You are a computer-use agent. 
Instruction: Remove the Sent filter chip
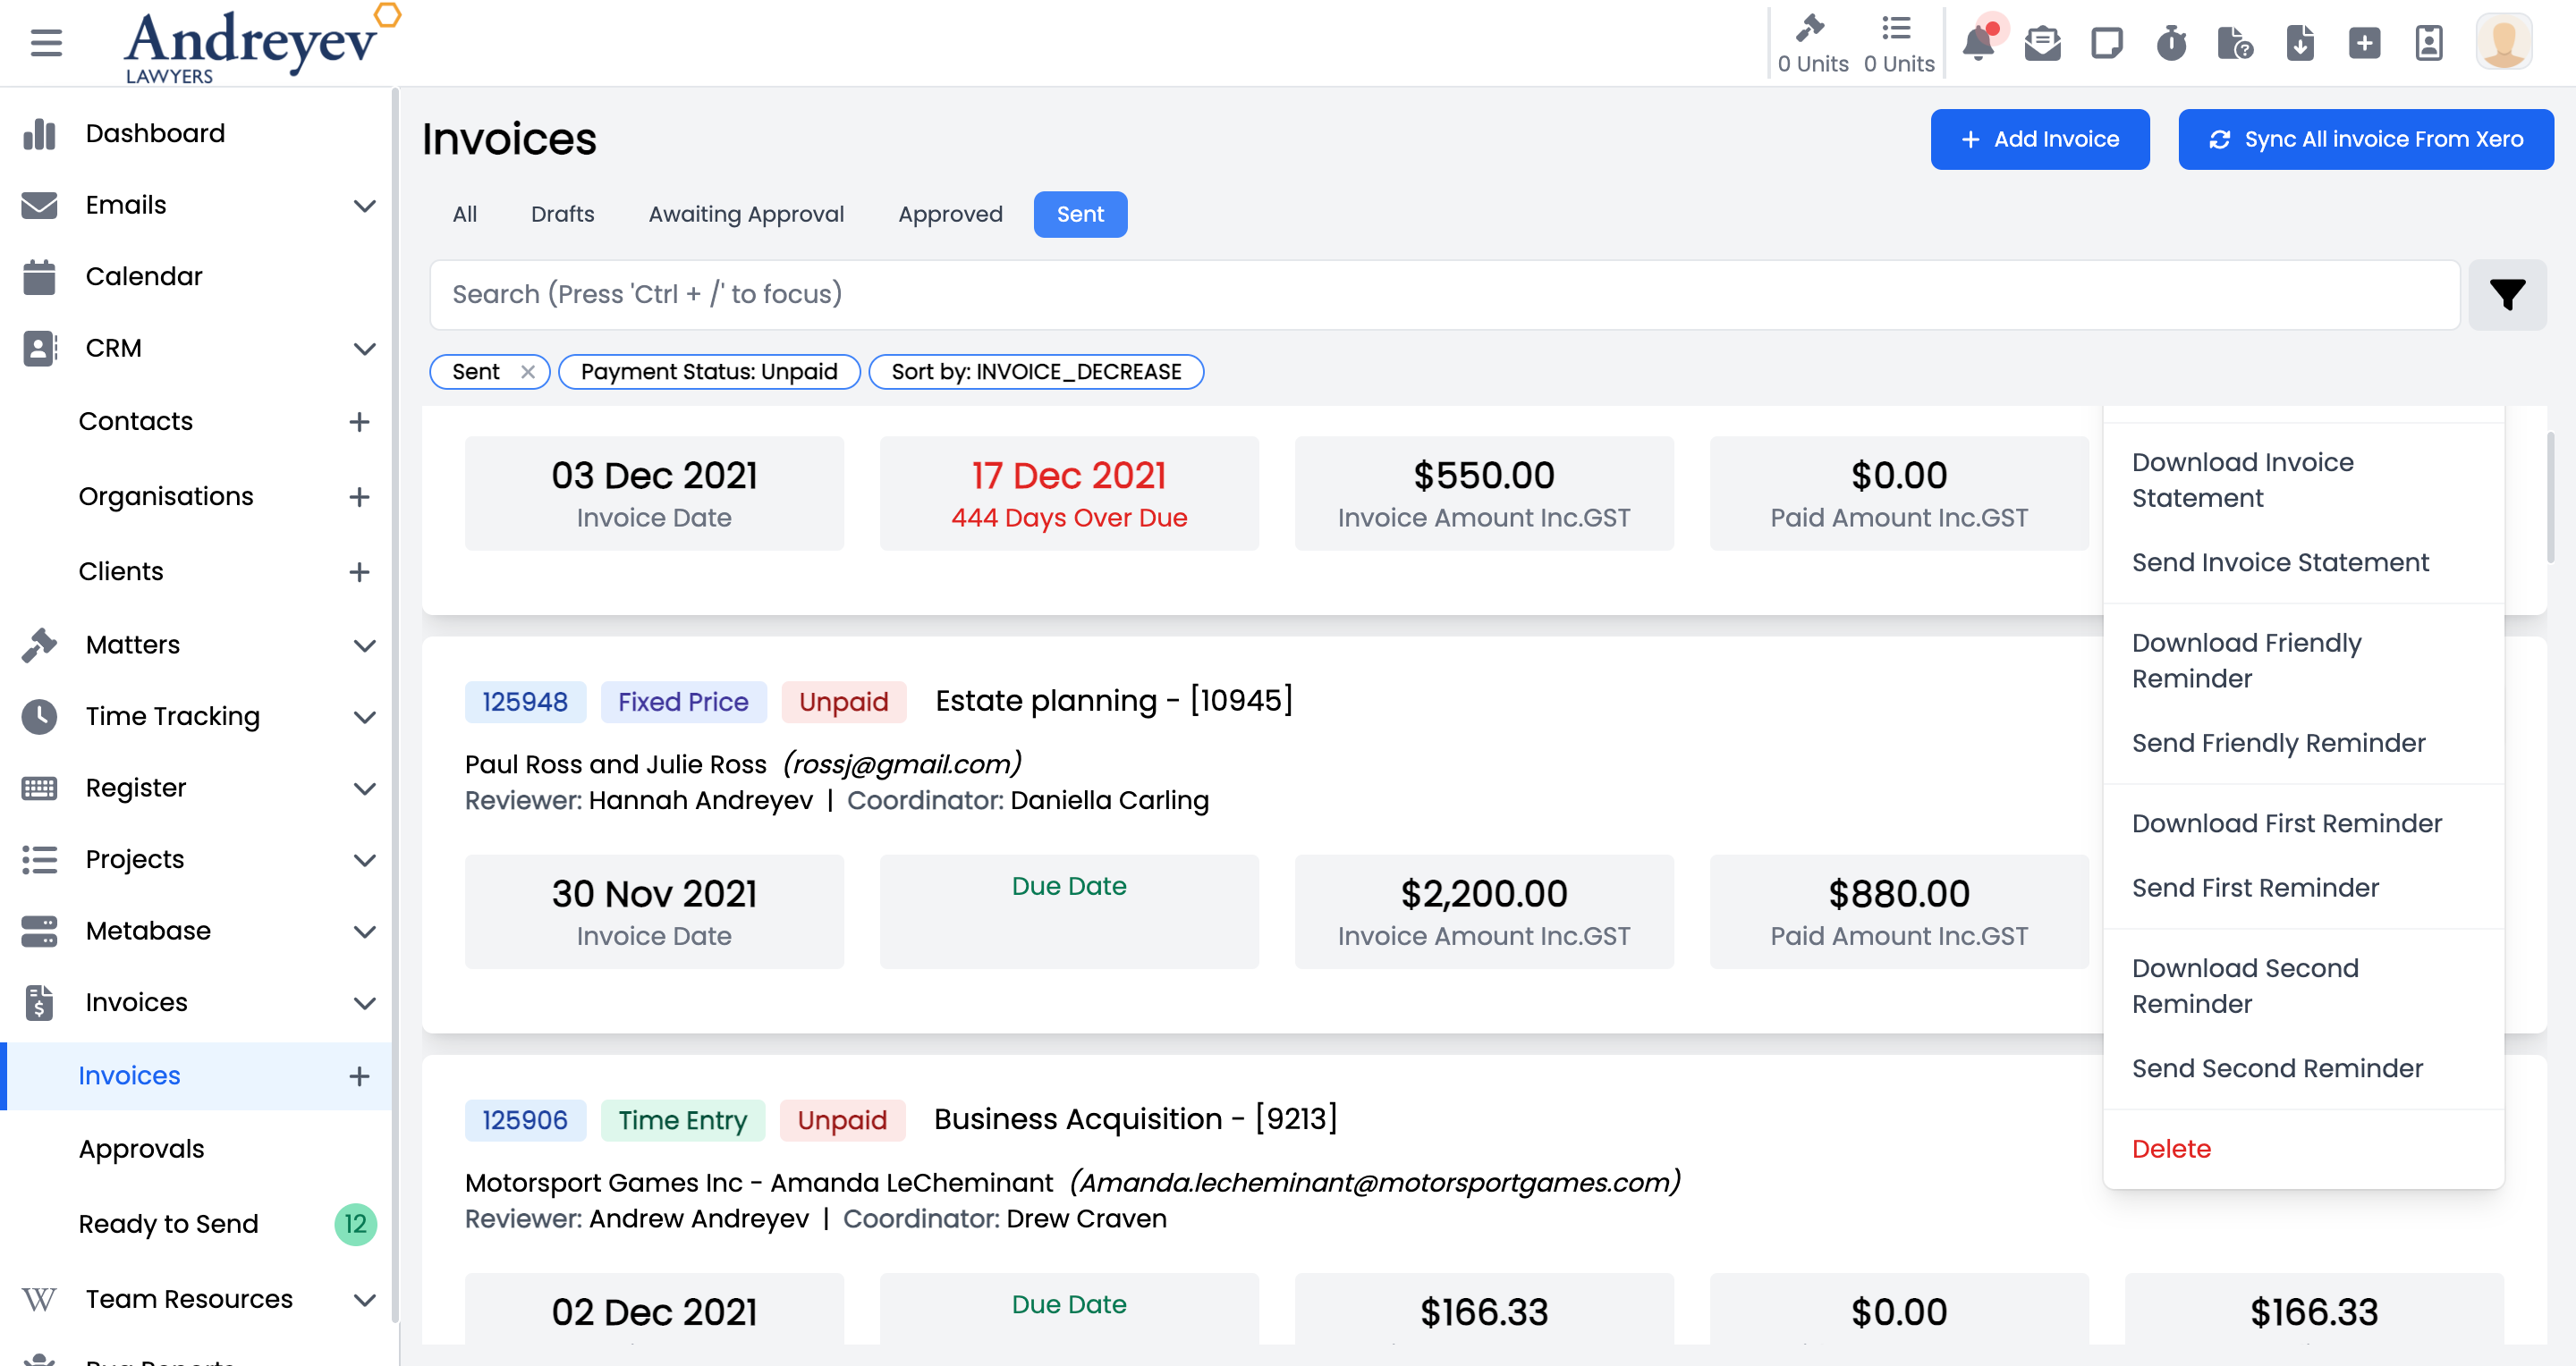tap(528, 372)
